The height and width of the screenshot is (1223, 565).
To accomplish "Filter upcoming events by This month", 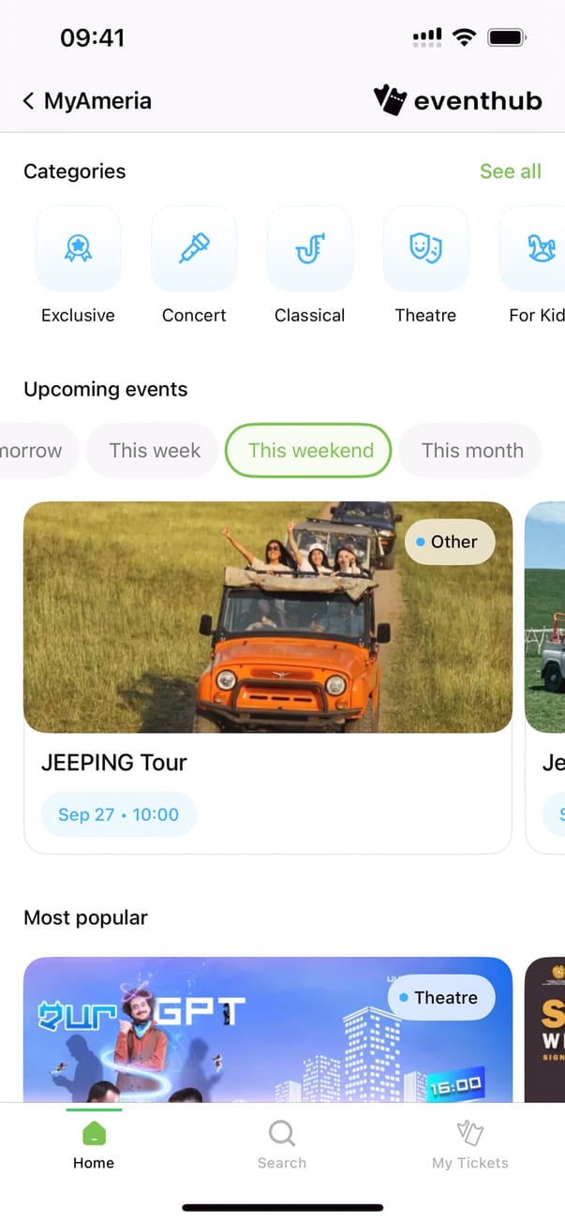I will pos(471,451).
